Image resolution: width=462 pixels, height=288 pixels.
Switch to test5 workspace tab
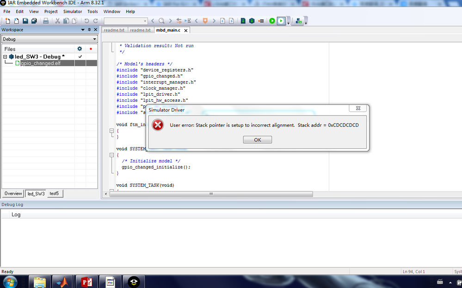pos(54,194)
